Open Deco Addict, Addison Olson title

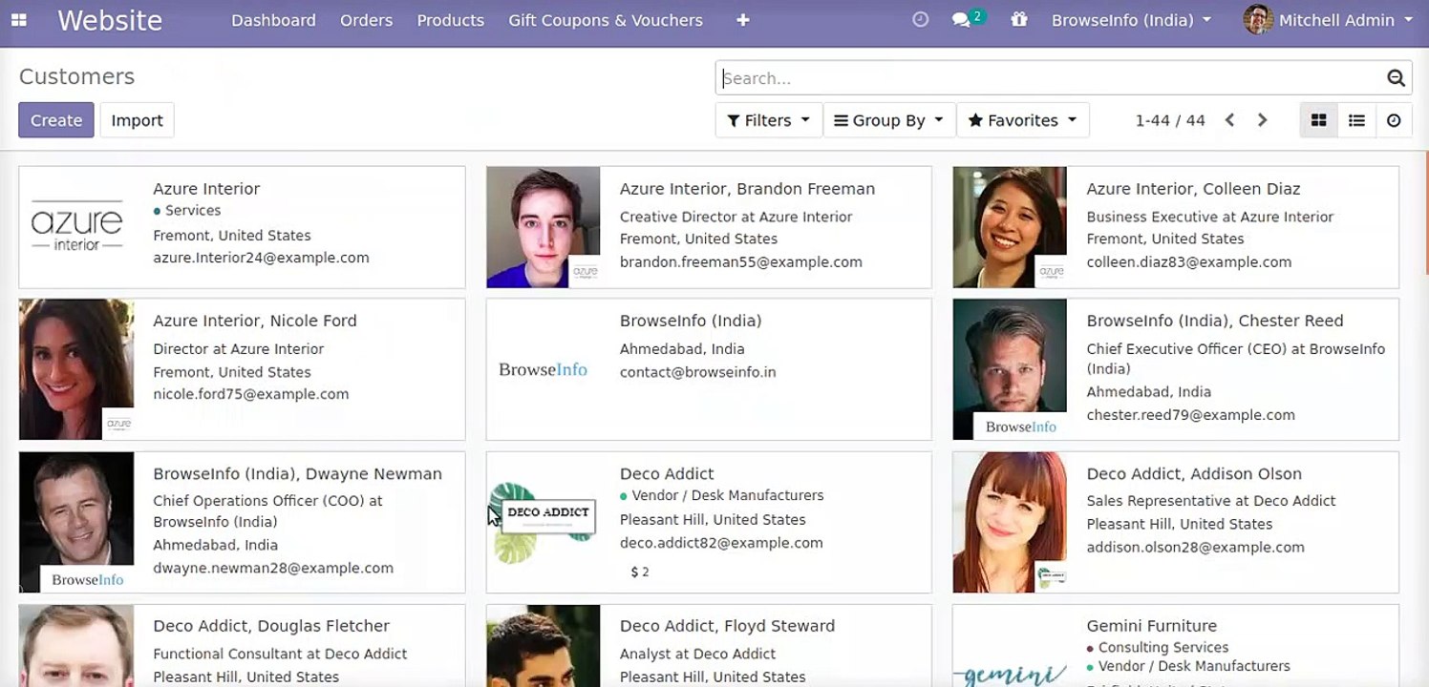1194,473
